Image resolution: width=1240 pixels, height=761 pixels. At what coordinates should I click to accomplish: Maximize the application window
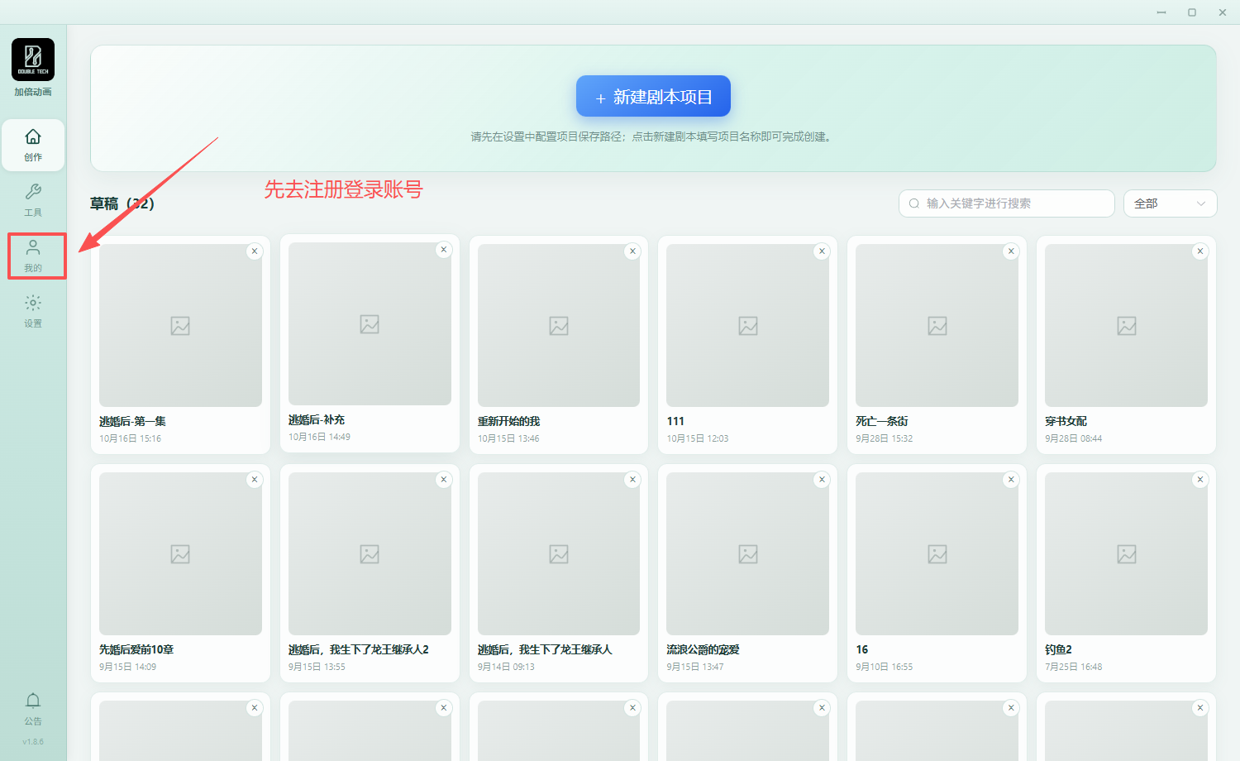[x=1192, y=12]
